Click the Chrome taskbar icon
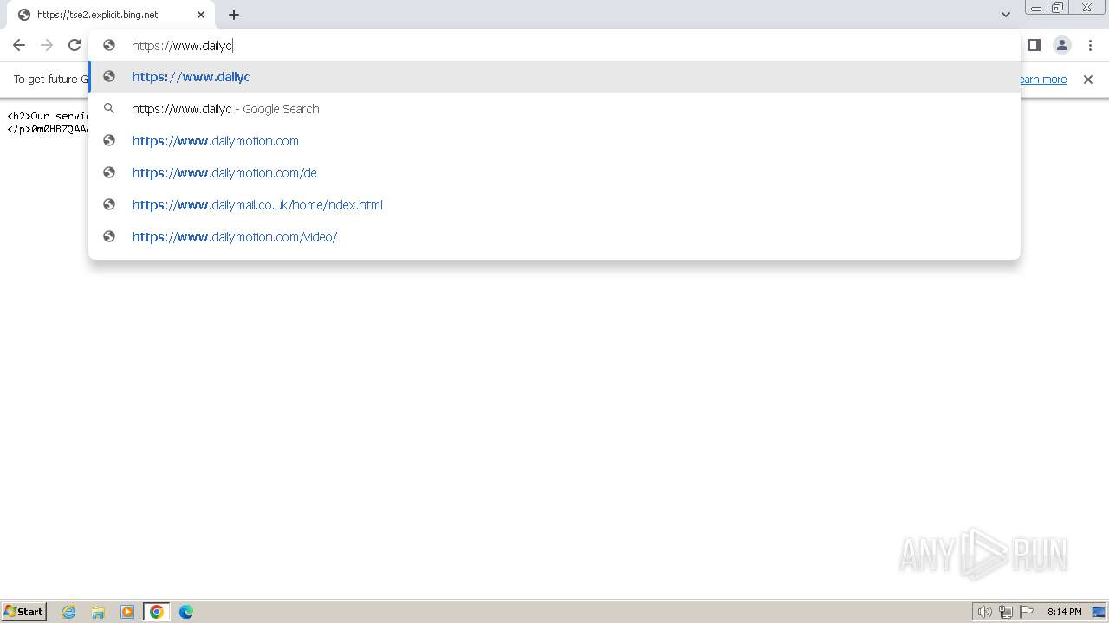This screenshot has height=623, width=1109. point(157,612)
